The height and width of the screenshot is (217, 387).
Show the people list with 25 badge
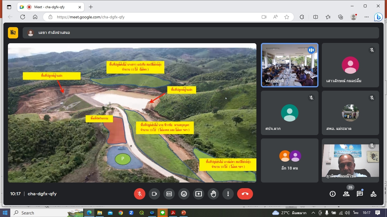coord(346,194)
